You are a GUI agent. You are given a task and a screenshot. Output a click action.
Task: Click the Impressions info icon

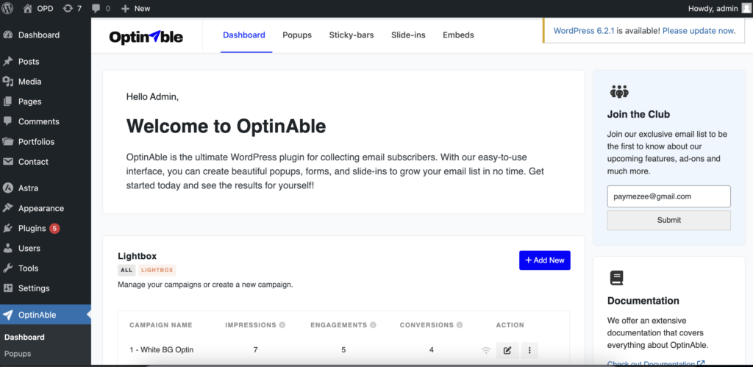282,325
